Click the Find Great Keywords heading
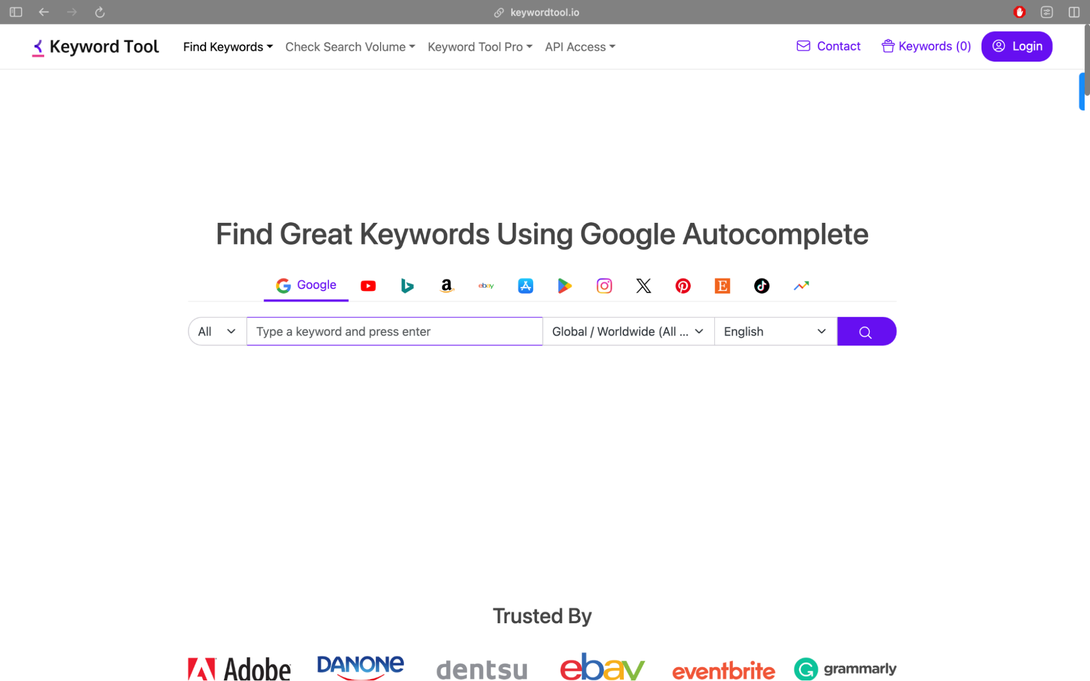 [542, 234]
